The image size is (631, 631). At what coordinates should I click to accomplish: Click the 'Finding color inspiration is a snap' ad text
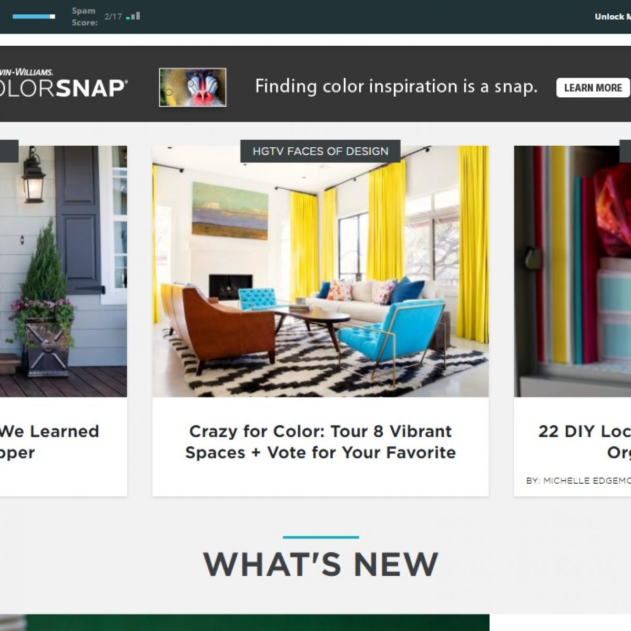point(396,86)
